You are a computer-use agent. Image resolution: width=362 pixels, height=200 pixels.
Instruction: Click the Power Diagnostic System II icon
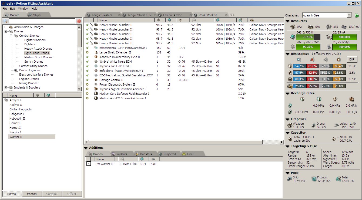96,84
